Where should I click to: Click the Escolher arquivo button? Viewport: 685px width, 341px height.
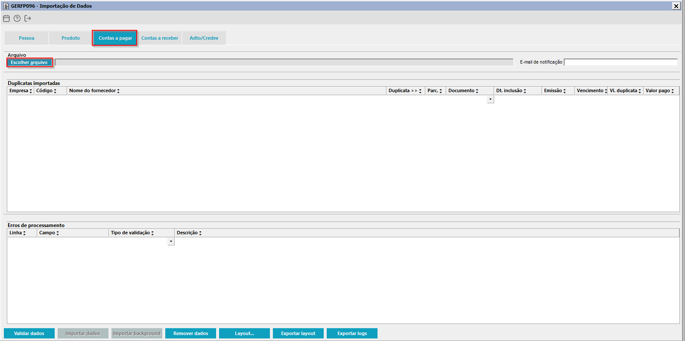tap(29, 62)
